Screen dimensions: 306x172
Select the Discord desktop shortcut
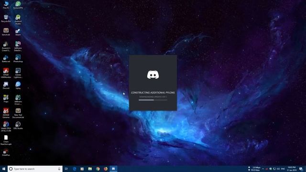[6, 86]
